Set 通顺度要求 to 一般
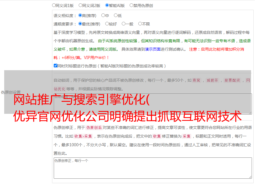Screen dimensions: 255x184 [124, 24]
